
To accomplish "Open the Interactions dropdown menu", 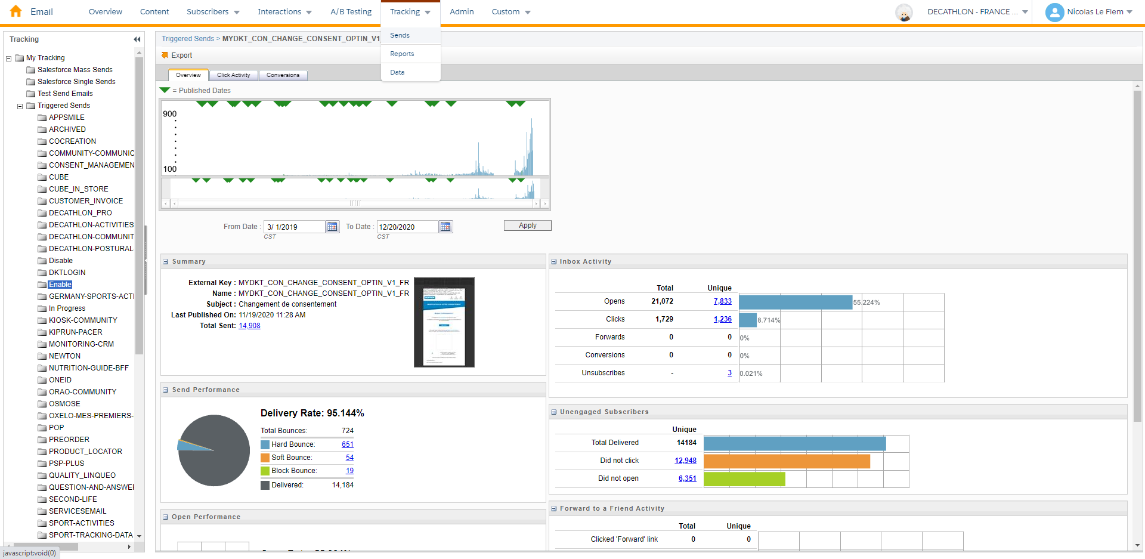I will click(284, 12).
